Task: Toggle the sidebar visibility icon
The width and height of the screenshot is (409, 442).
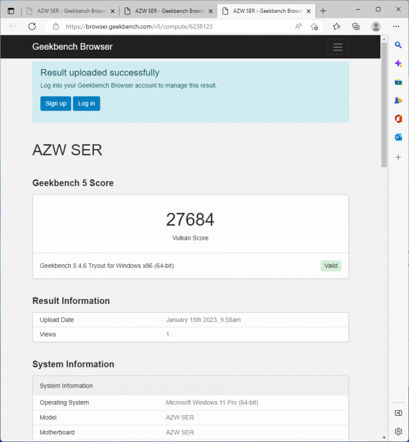Action: 398,413
